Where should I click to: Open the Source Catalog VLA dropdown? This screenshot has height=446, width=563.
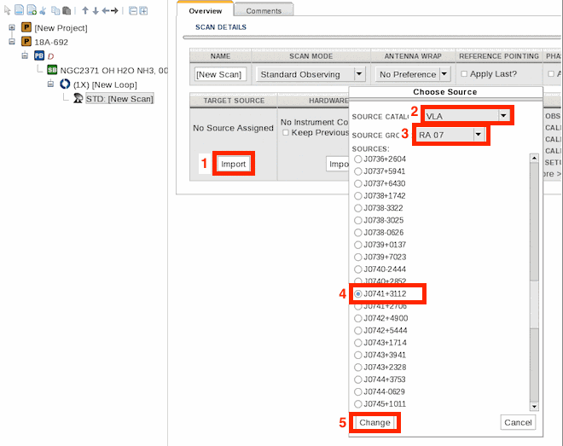click(503, 115)
